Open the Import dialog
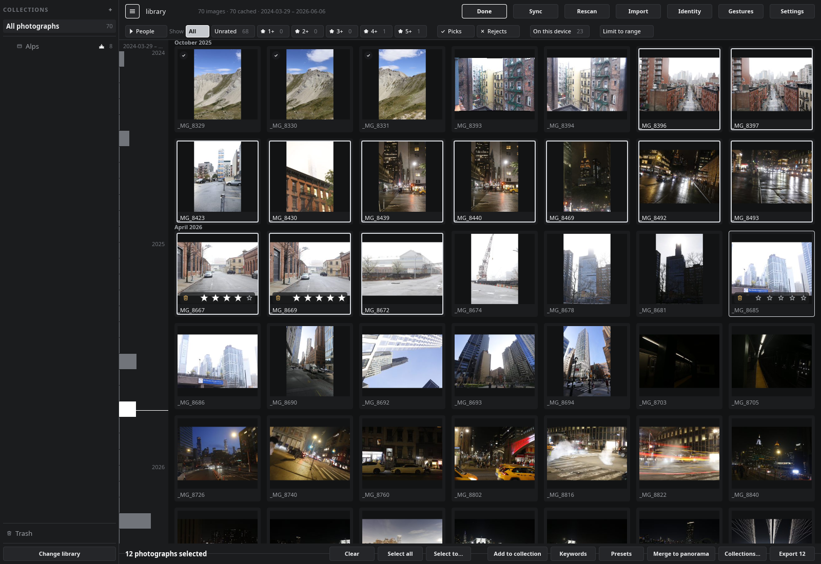 [638, 11]
